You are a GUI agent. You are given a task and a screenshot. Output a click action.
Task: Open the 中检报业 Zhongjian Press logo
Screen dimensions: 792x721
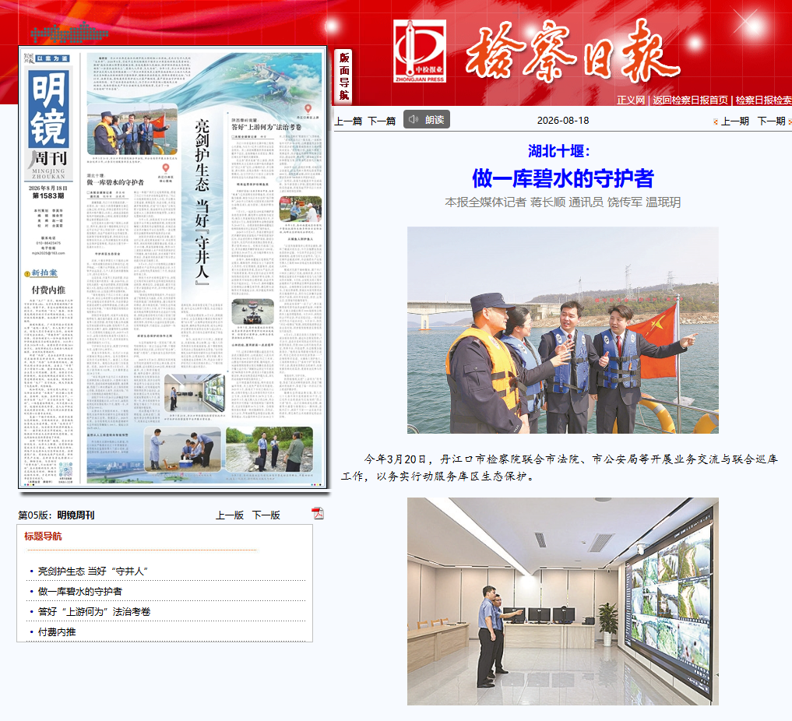pyautogui.click(x=420, y=51)
